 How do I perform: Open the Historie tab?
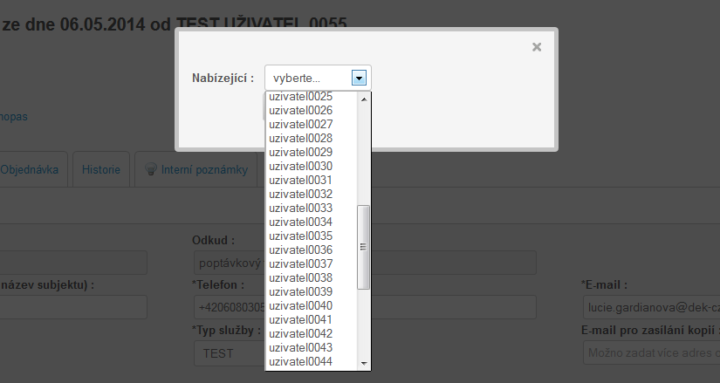pyautogui.click(x=101, y=169)
